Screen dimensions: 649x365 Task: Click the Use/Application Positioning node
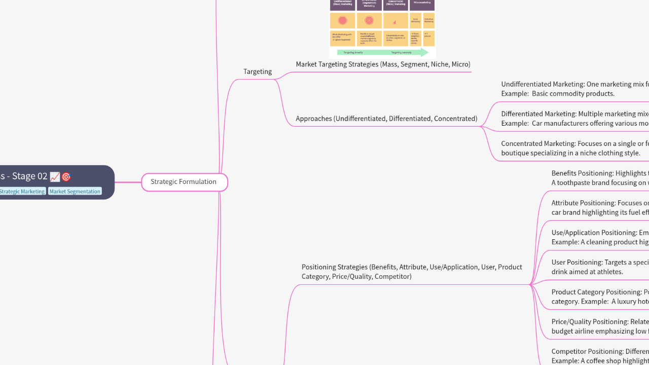tap(600, 237)
